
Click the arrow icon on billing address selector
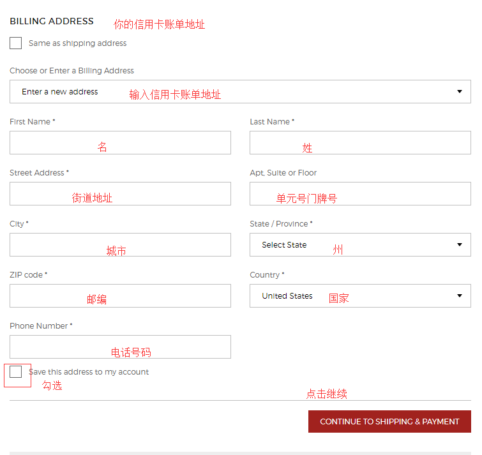[x=459, y=92]
